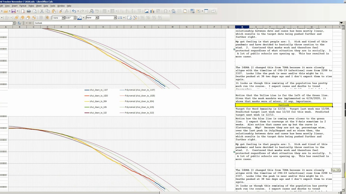Viewport: 346px width, 194px height.
Task: Click the Print icon in toolbar
Action: click(x=29, y=11)
